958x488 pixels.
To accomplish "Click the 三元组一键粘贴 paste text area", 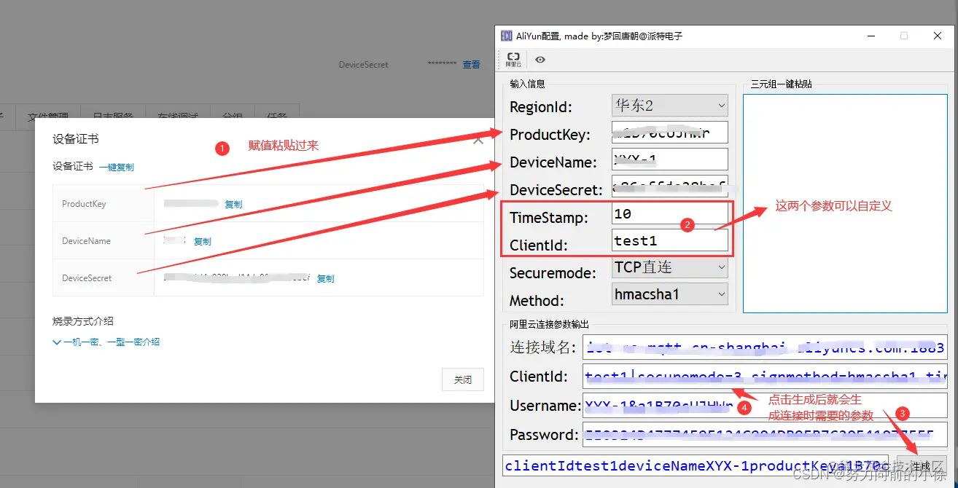I will pos(845,203).
